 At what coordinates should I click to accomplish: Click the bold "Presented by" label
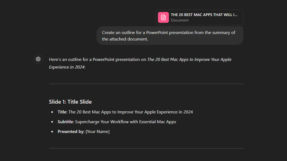pyautogui.click(x=71, y=132)
